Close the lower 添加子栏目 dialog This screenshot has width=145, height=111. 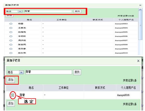[138, 61]
